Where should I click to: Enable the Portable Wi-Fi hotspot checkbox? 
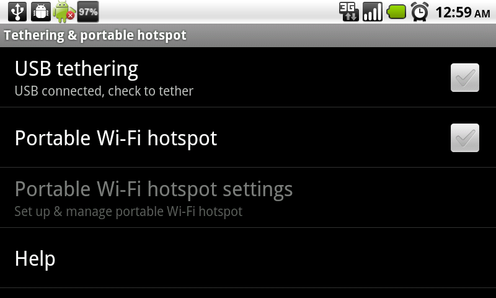click(x=464, y=138)
